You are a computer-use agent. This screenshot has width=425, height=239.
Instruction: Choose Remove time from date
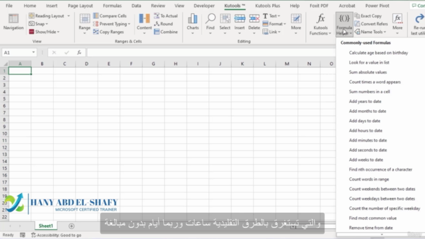pyautogui.click(x=371, y=228)
